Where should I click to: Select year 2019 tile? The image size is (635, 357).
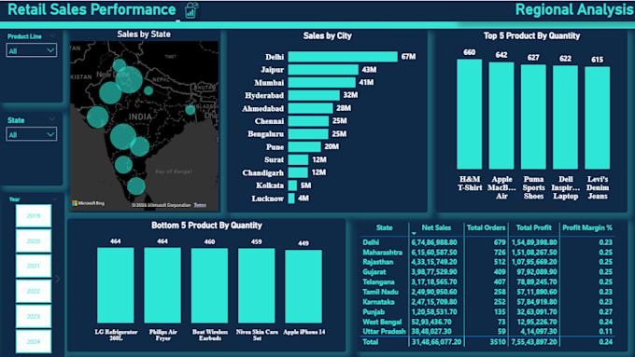[34, 216]
